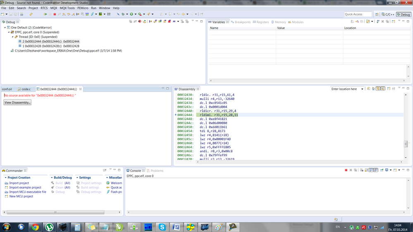Click Import MCU executable file link

tap(28, 192)
